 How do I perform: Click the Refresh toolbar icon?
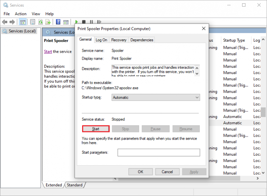pos(40,22)
